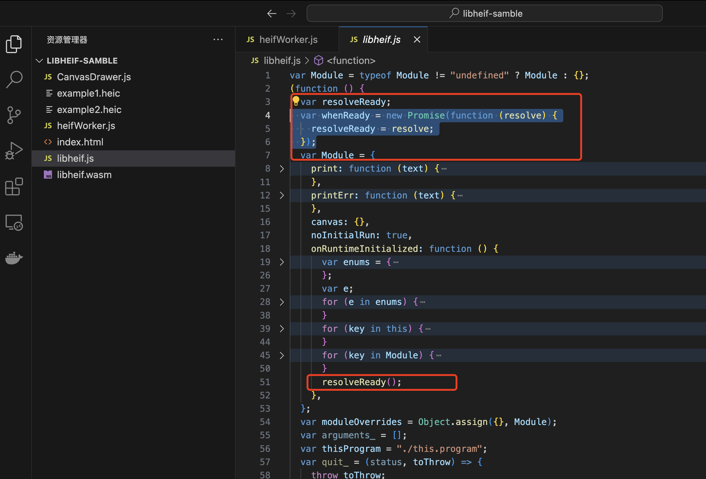Open example1.heic in the explorer

pos(133,93)
